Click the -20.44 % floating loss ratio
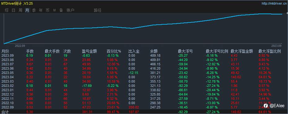The width and height of the screenshot is (288, 114). pos(213,90)
